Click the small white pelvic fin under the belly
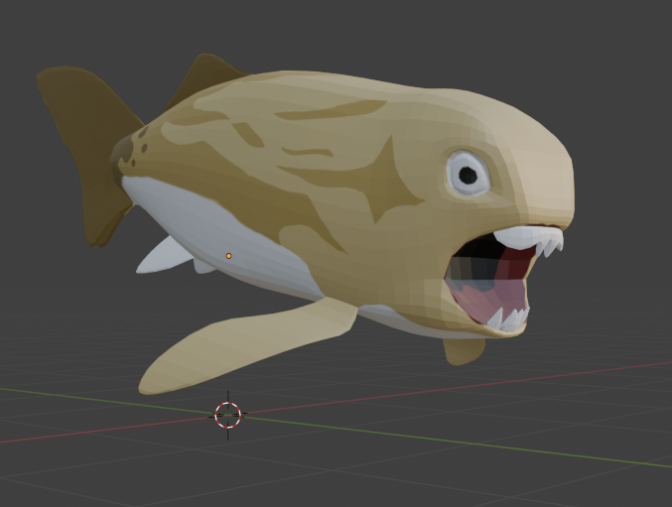Screen dimensions: 672x507 pyautogui.click(x=165, y=256)
